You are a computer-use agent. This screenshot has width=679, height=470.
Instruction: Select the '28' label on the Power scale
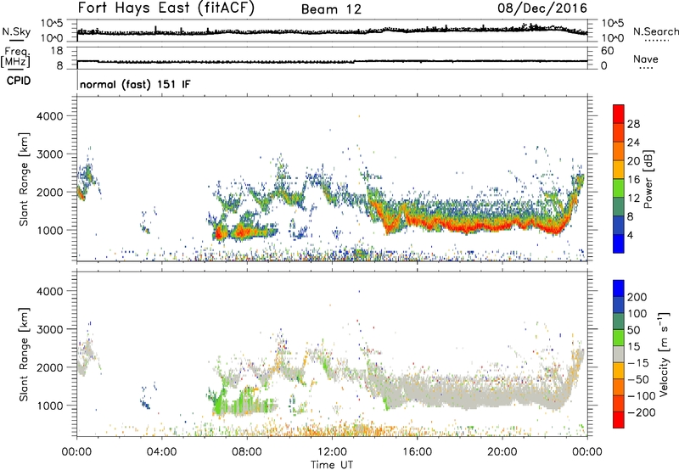tap(633, 124)
